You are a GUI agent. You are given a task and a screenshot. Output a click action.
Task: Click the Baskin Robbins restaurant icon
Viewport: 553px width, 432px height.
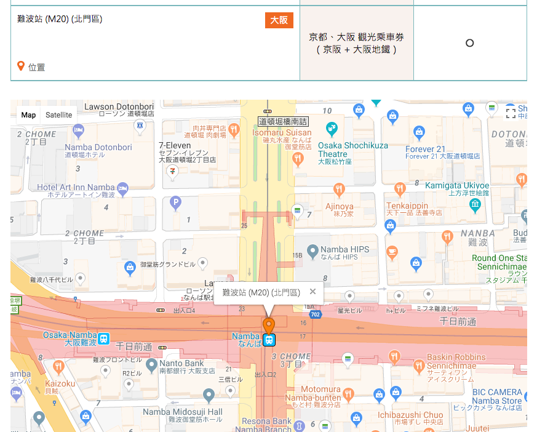[x=419, y=367]
